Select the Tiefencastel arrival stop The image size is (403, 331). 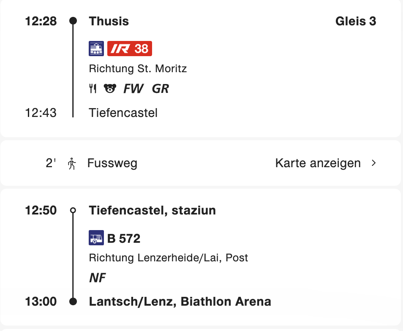(x=123, y=113)
